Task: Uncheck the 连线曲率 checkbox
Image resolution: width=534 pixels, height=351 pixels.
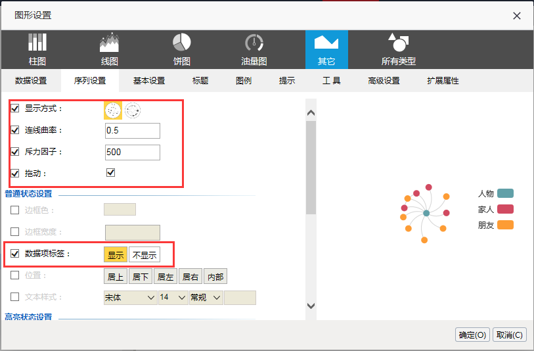Action: [x=15, y=130]
